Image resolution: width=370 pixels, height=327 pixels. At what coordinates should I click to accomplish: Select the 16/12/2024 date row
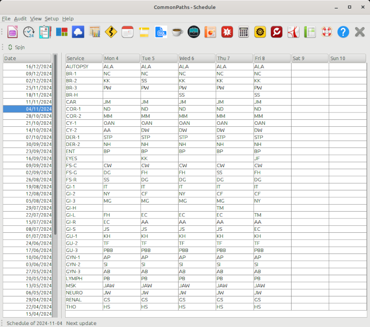tap(28, 66)
